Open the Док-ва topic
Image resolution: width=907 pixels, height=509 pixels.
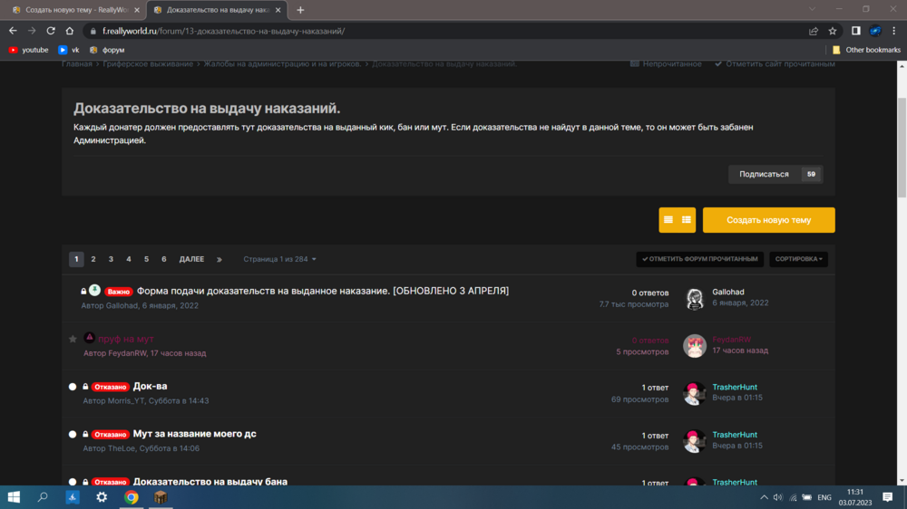pyautogui.click(x=150, y=386)
